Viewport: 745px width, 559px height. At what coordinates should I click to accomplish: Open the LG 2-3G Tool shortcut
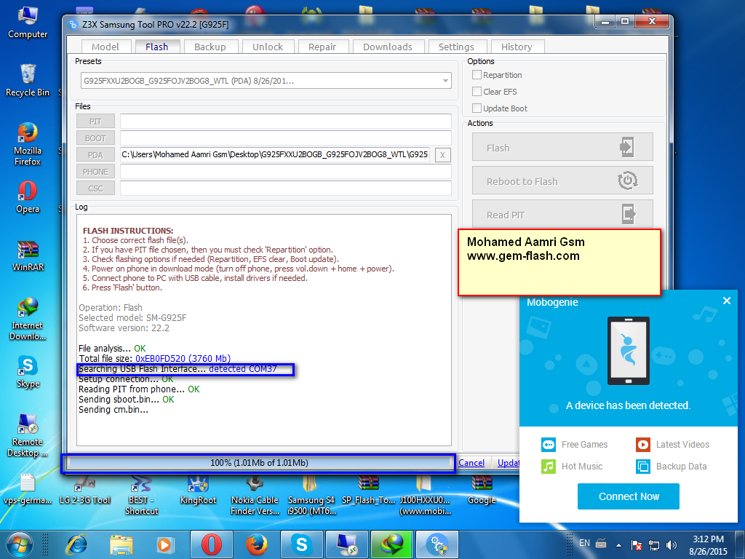pyautogui.click(x=84, y=490)
